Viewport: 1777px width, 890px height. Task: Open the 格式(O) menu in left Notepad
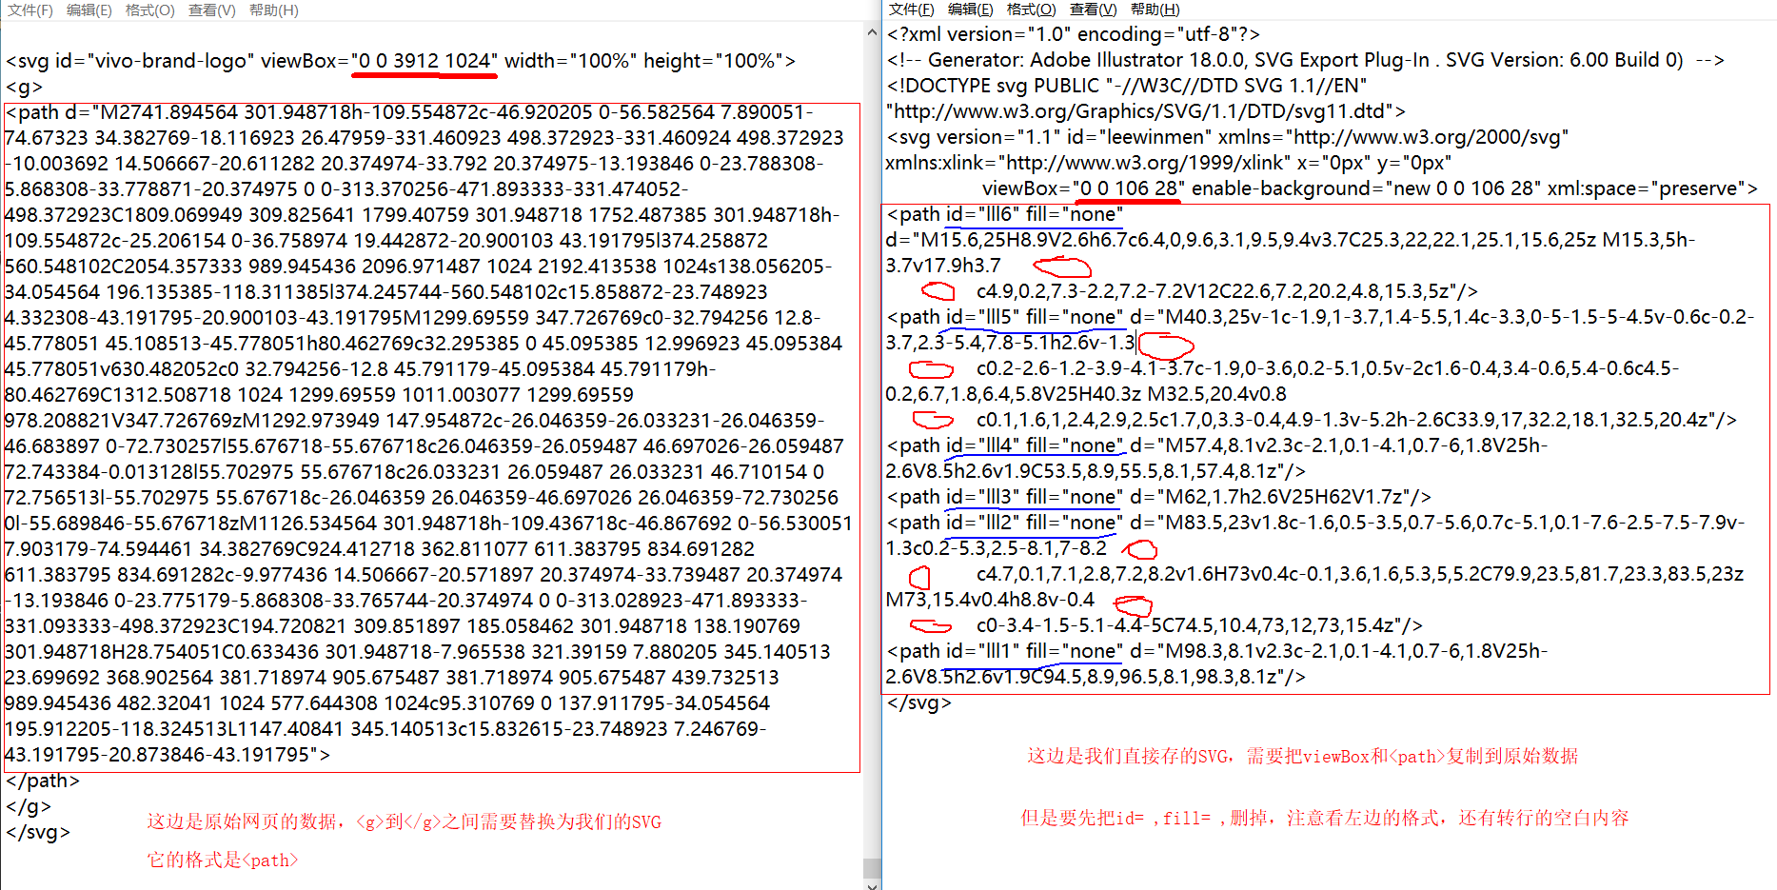150,10
